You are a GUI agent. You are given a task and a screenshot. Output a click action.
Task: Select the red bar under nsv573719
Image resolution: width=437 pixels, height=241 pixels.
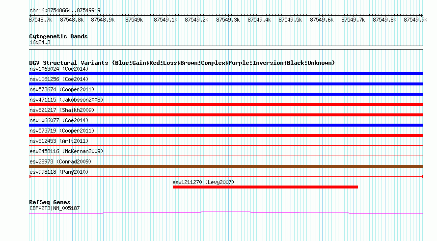point(226,135)
